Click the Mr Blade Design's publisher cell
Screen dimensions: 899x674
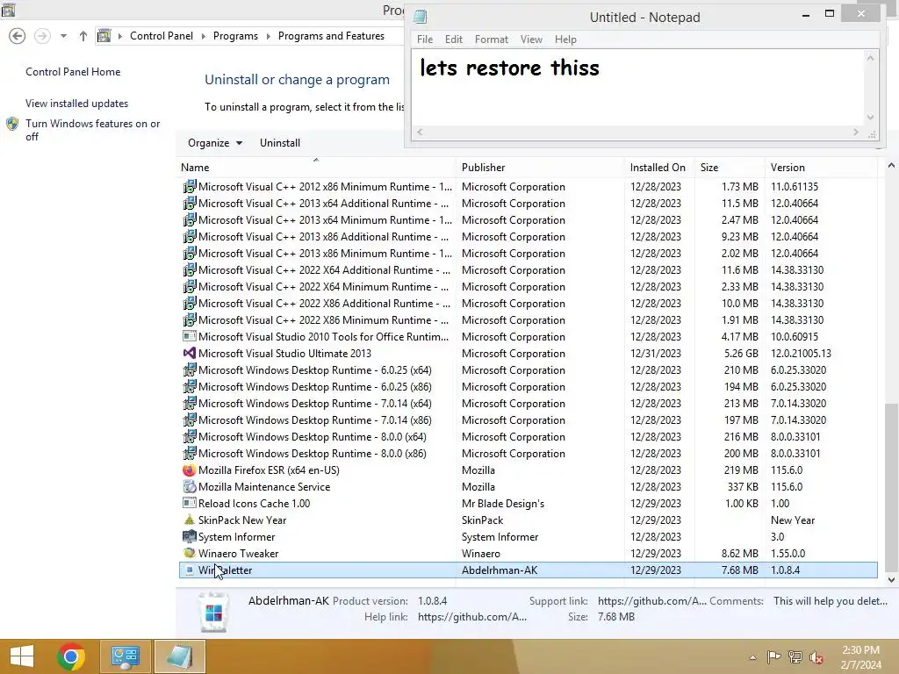(x=503, y=504)
